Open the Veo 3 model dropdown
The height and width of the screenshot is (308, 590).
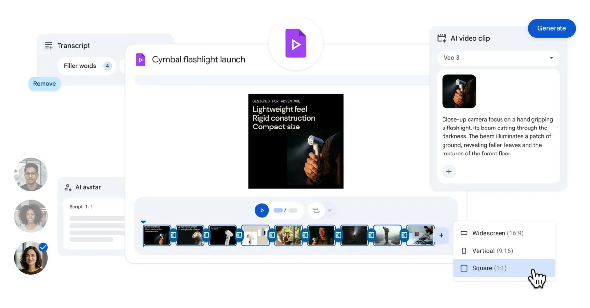498,58
